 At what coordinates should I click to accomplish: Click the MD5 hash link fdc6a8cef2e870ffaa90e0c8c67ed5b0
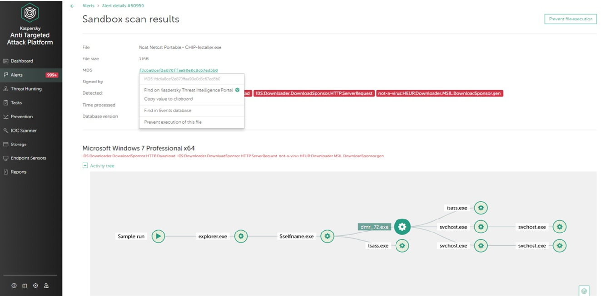pos(179,70)
